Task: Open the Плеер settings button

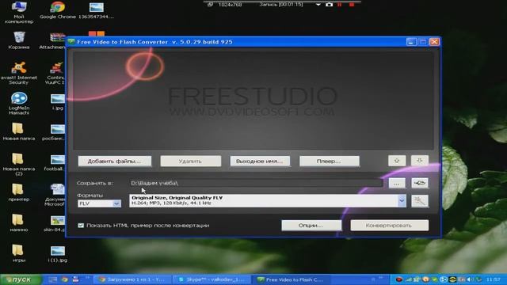Action: click(330, 161)
